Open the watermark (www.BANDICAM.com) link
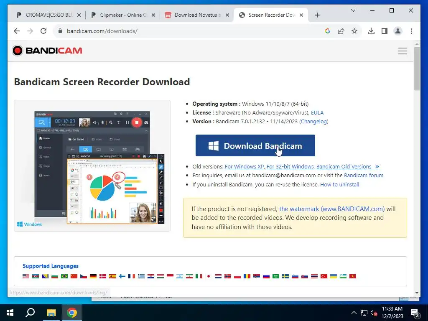The image size is (428, 321). click(x=331, y=209)
